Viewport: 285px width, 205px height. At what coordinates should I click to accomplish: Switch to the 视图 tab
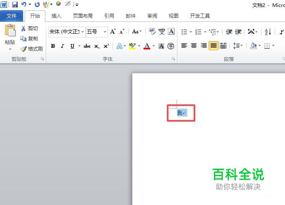[x=173, y=16]
